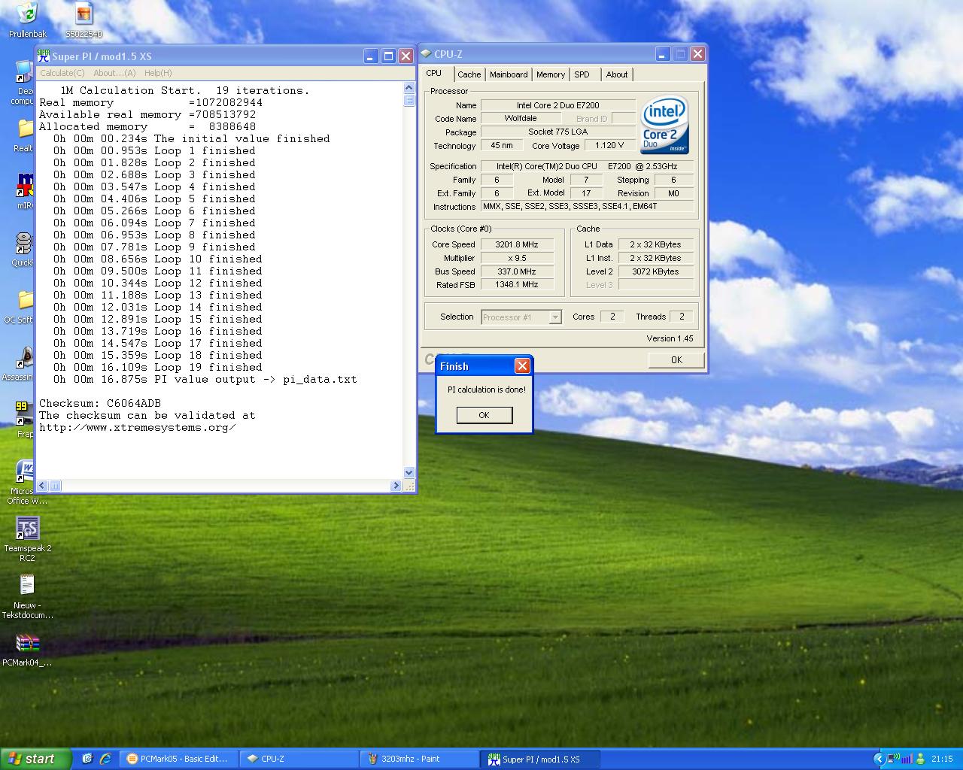
Task: Open Nieuw Tekstdocument desktop file
Action: click(27, 585)
